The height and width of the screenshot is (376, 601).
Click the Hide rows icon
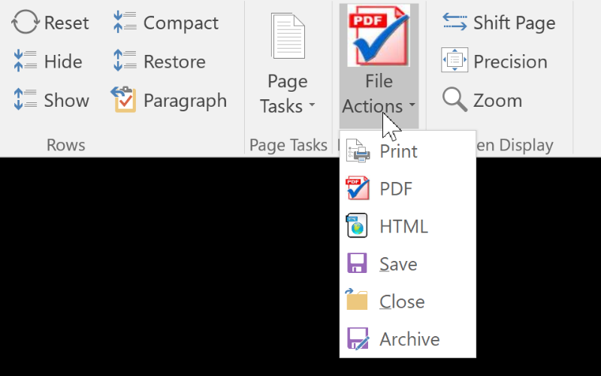click(x=26, y=62)
